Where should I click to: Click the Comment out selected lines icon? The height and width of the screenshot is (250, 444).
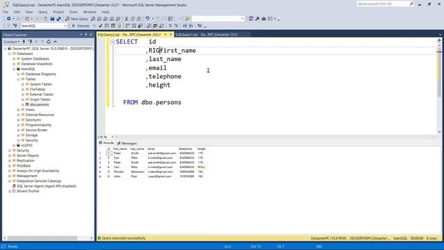pos(170,26)
